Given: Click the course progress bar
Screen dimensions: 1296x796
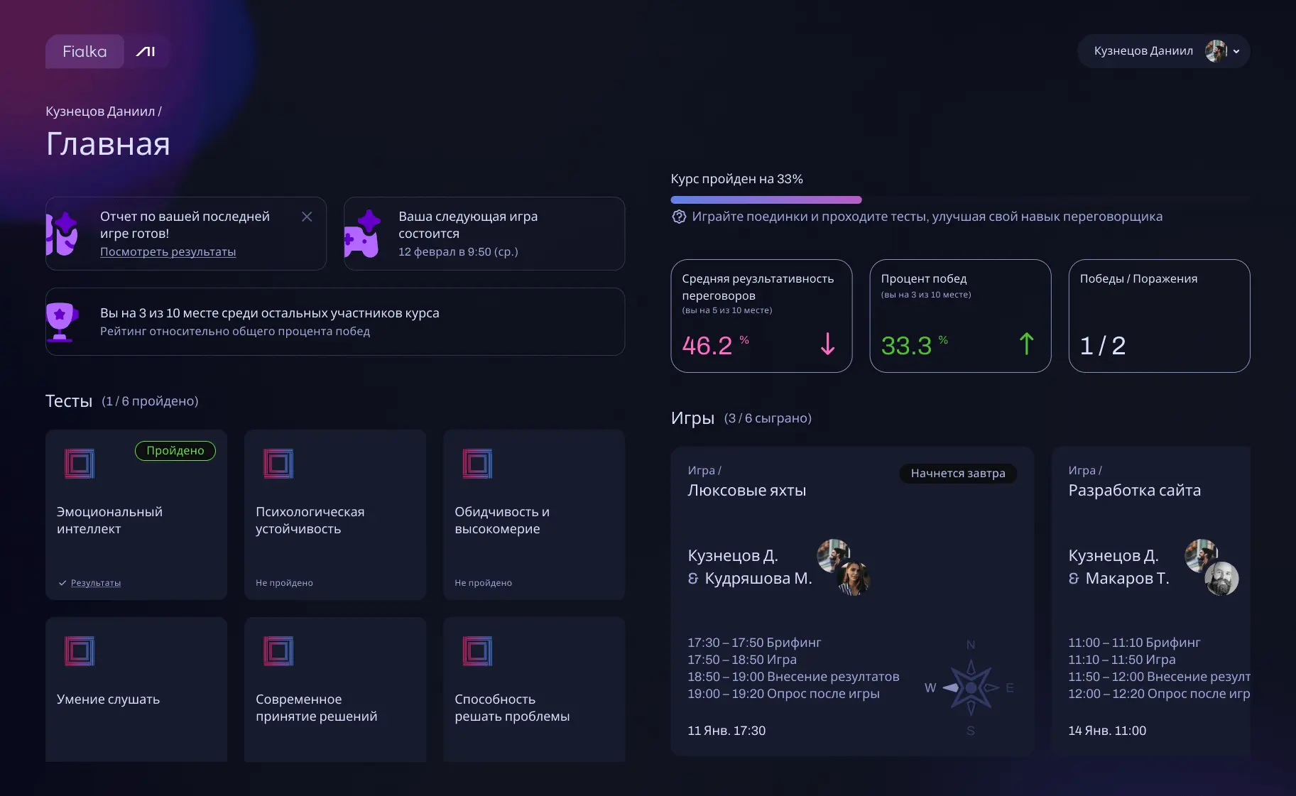Looking at the screenshot, I should [960, 200].
